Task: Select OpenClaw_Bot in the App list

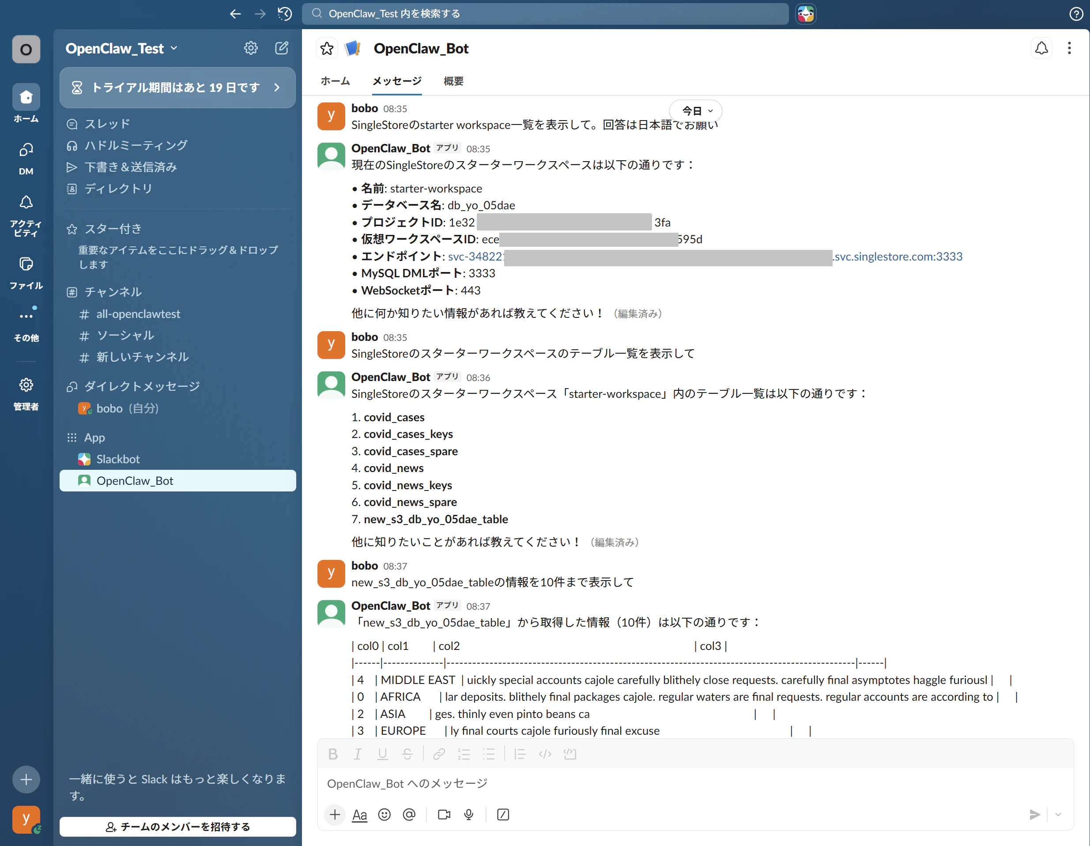Action: (x=177, y=481)
